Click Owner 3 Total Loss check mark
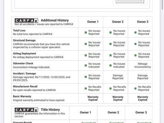The height and width of the screenshot is (123, 164). click(x=135, y=32)
